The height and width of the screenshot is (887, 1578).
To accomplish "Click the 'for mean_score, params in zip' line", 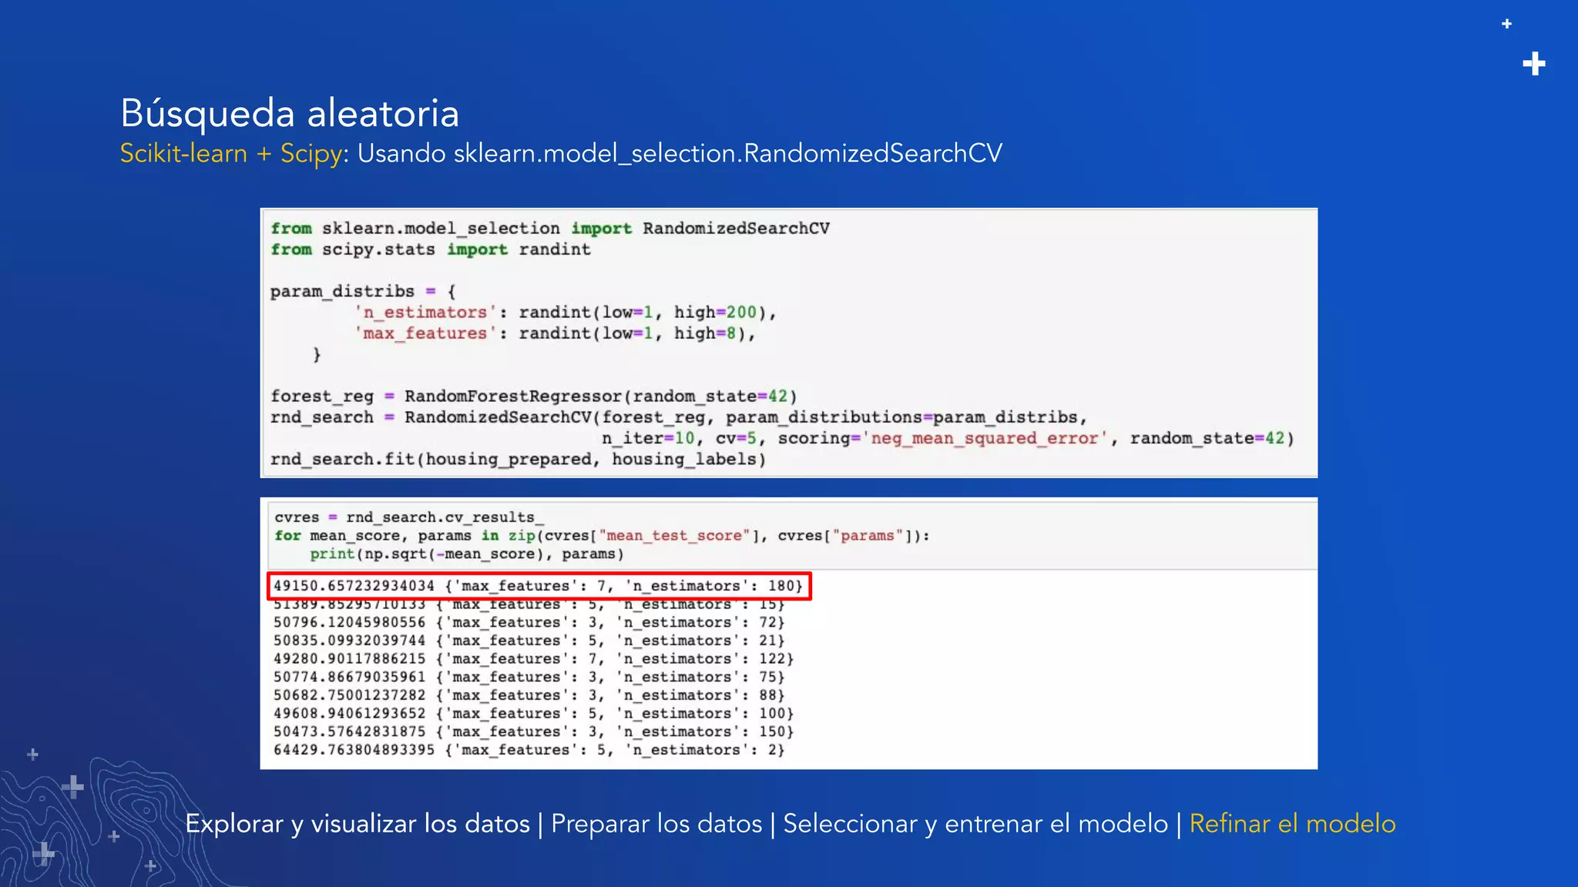I will [602, 536].
